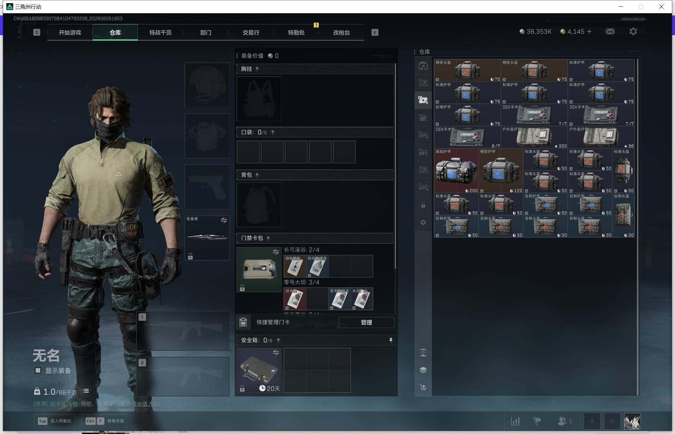Viewport: 675px width, 434px height.
Task: Select the 户外医疗箱 showing 96
Action: tap(601, 137)
